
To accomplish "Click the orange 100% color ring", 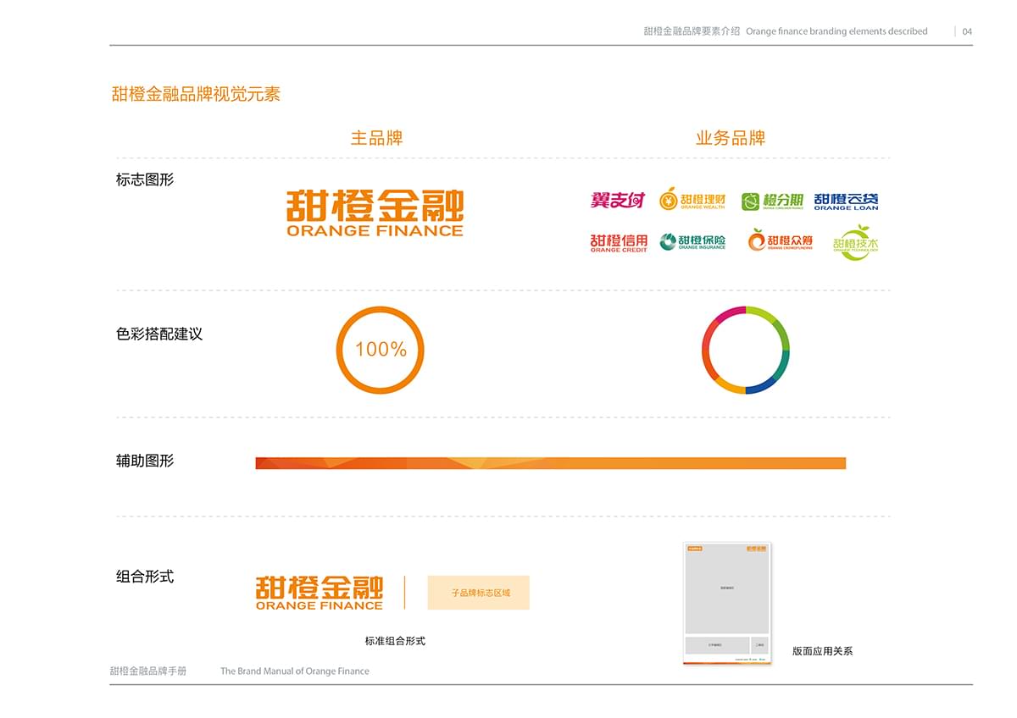I will coord(380,350).
